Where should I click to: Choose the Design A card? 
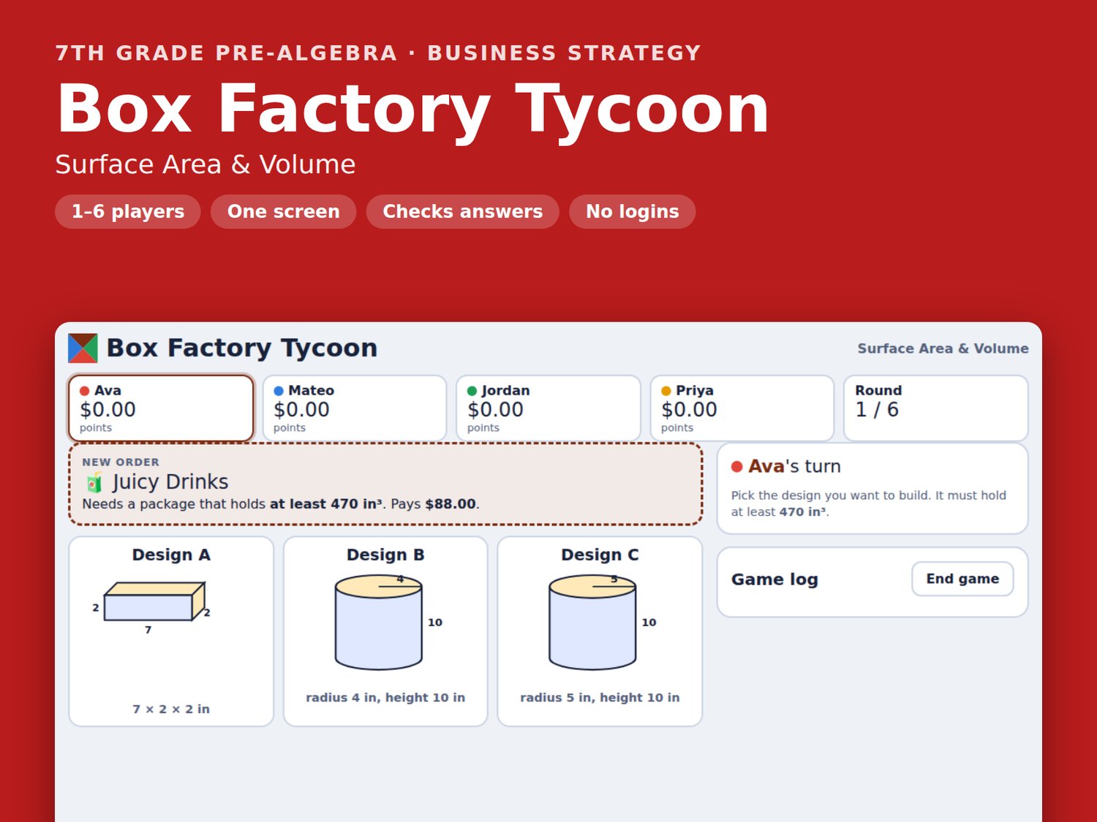pyautogui.click(x=171, y=631)
